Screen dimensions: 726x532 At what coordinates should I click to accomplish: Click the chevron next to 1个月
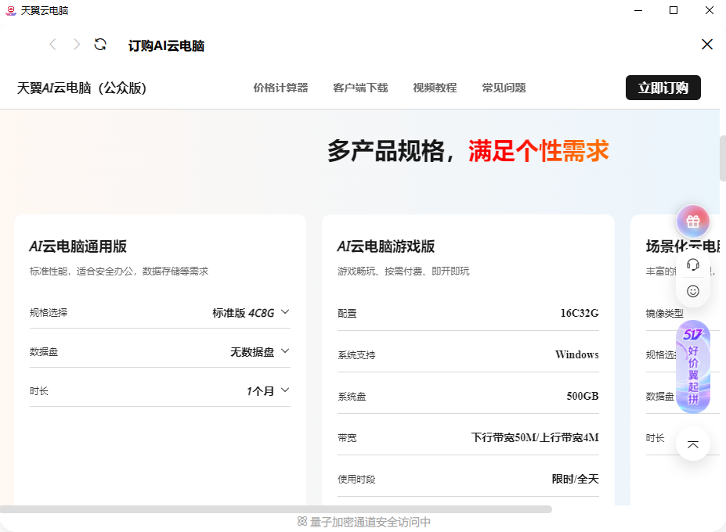(285, 390)
